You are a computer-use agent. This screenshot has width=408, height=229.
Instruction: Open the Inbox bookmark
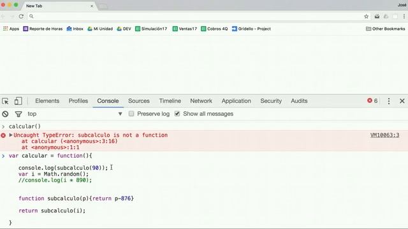click(75, 29)
